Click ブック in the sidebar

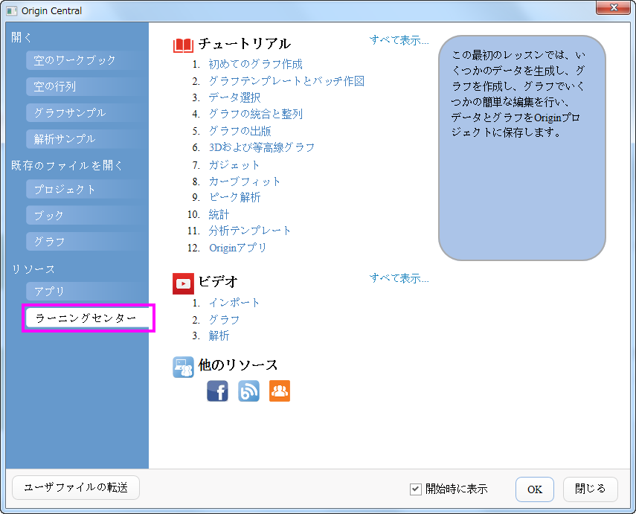point(86,216)
